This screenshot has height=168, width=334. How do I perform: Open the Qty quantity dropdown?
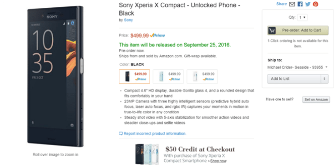302,17
